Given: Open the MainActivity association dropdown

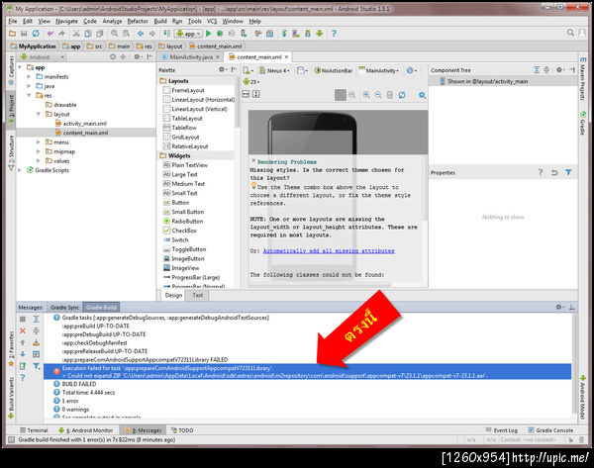Looking at the screenshot, I should [379, 70].
